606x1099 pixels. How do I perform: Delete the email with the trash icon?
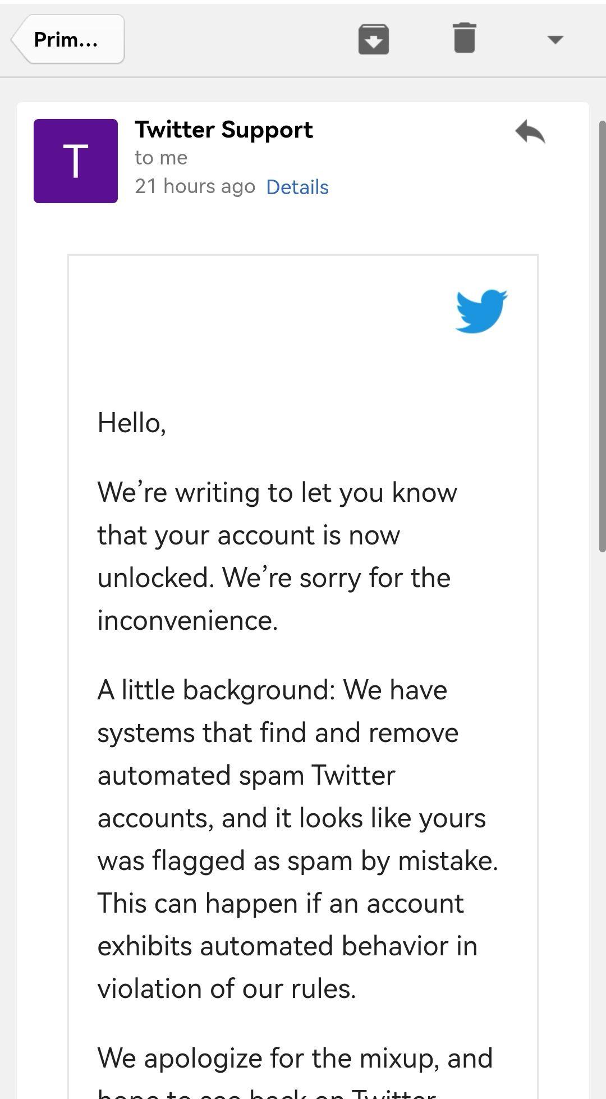[x=465, y=38]
